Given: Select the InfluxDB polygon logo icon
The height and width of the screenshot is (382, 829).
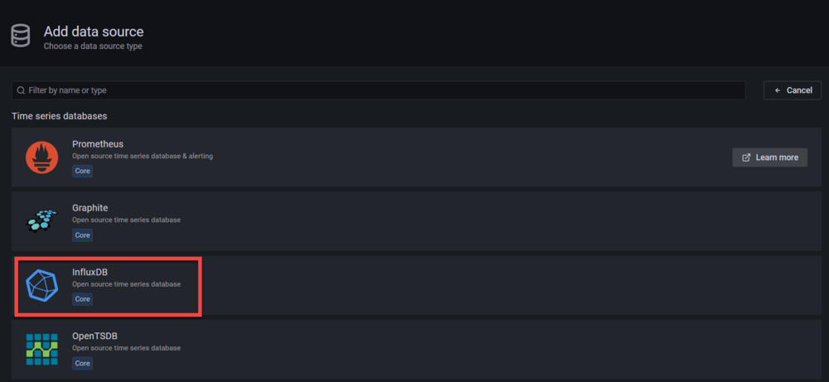Looking at the screenshot, I should click(x=41, y=285).
